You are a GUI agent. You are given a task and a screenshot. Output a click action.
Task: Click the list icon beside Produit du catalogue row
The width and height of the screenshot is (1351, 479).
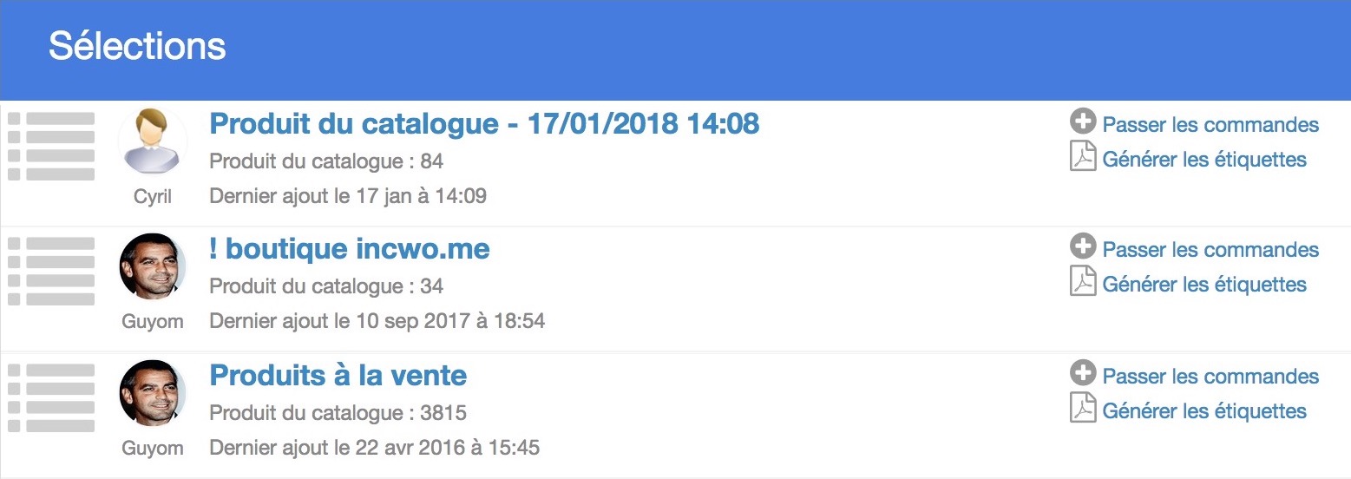coord(51,147)
